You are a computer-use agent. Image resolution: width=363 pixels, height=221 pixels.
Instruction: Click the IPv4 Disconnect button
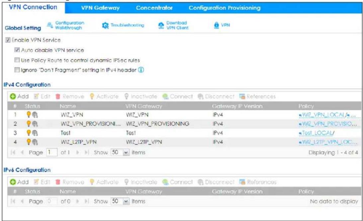pos(216,96)
